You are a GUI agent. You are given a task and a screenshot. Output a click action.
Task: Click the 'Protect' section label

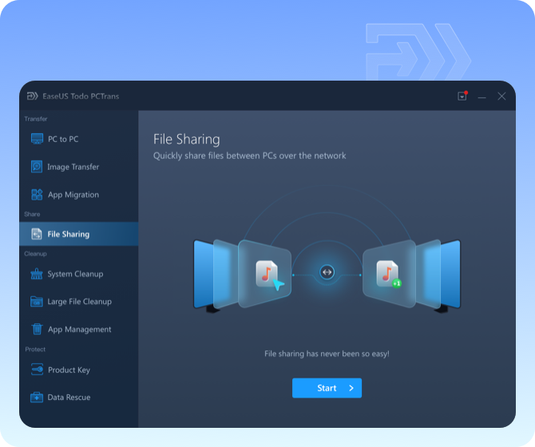pyautogui.click(x=35, y=349)
